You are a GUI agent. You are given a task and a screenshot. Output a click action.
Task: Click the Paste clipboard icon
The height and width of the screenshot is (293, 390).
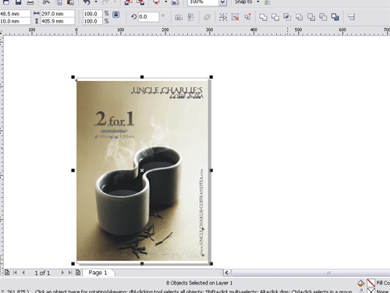[x=70, y=2]
